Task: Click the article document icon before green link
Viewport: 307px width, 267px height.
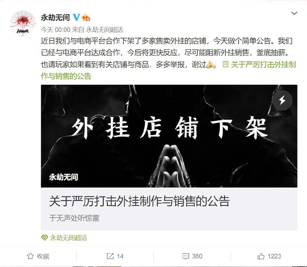Action: click(x=226, y=64)
